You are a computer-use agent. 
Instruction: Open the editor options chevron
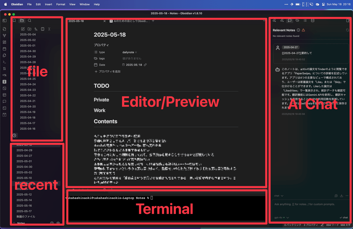coord(264,21)
